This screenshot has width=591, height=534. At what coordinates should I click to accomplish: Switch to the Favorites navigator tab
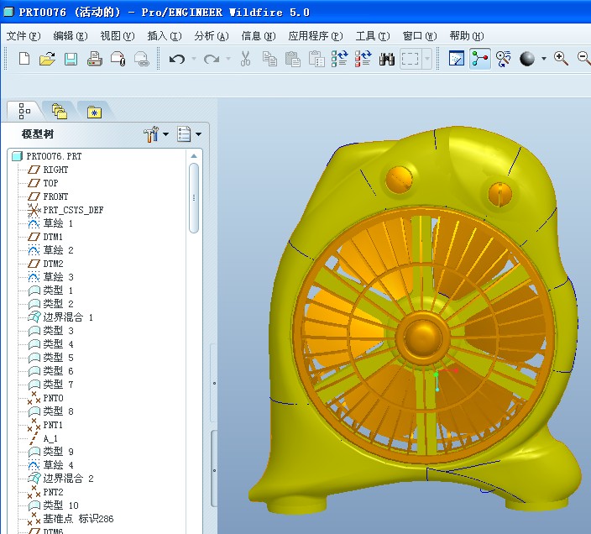[x=94, y=112]
